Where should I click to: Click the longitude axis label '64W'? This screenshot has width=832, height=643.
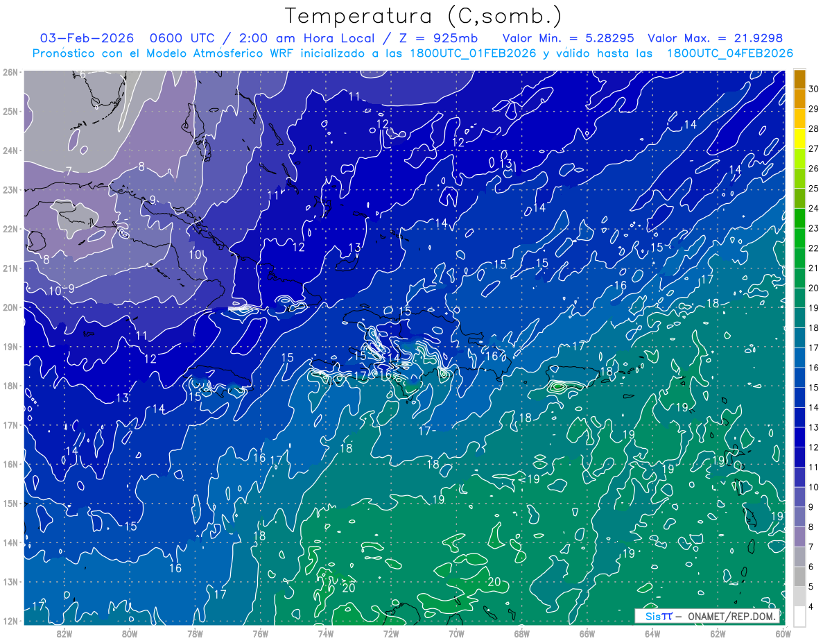pos(652,633)
